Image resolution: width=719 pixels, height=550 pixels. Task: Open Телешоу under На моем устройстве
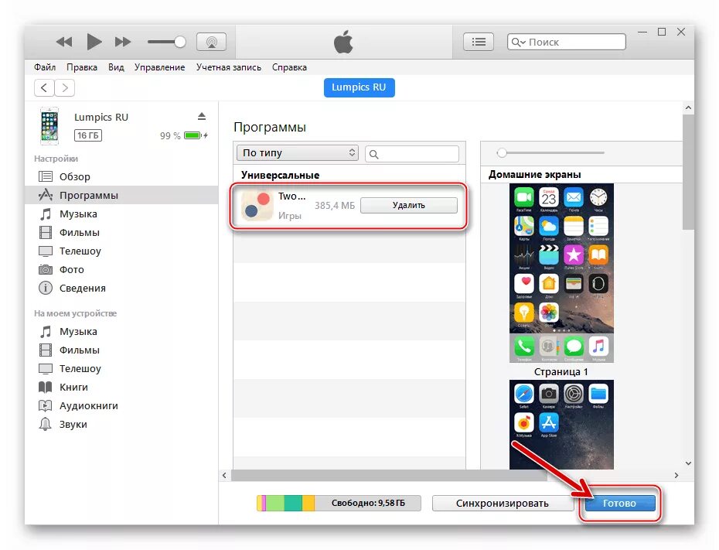click(121, 368)
